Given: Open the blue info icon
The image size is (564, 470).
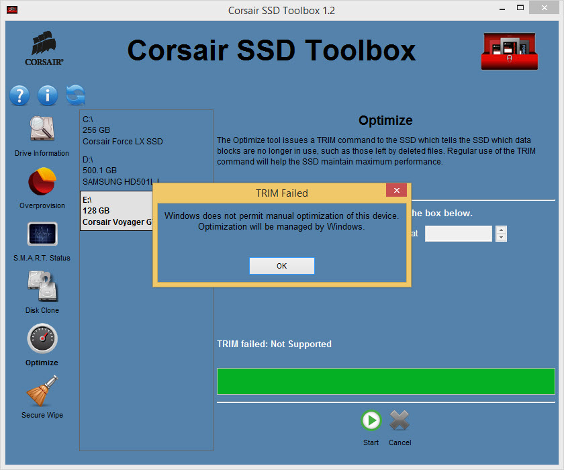Looking at the screenshot, I should point(48,95).
